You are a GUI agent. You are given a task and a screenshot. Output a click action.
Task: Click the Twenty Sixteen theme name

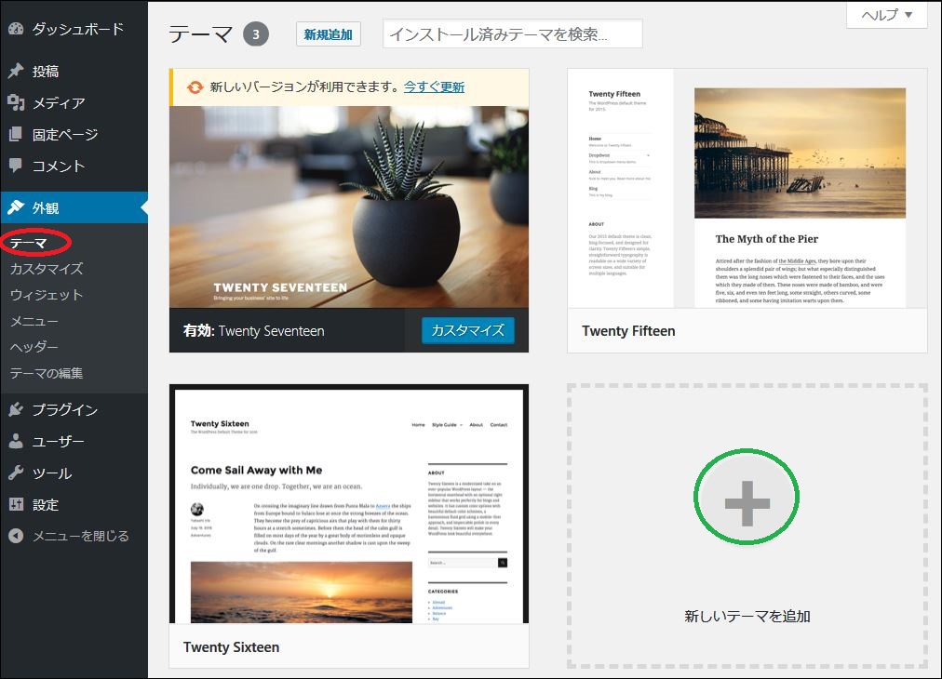[231, 647]
